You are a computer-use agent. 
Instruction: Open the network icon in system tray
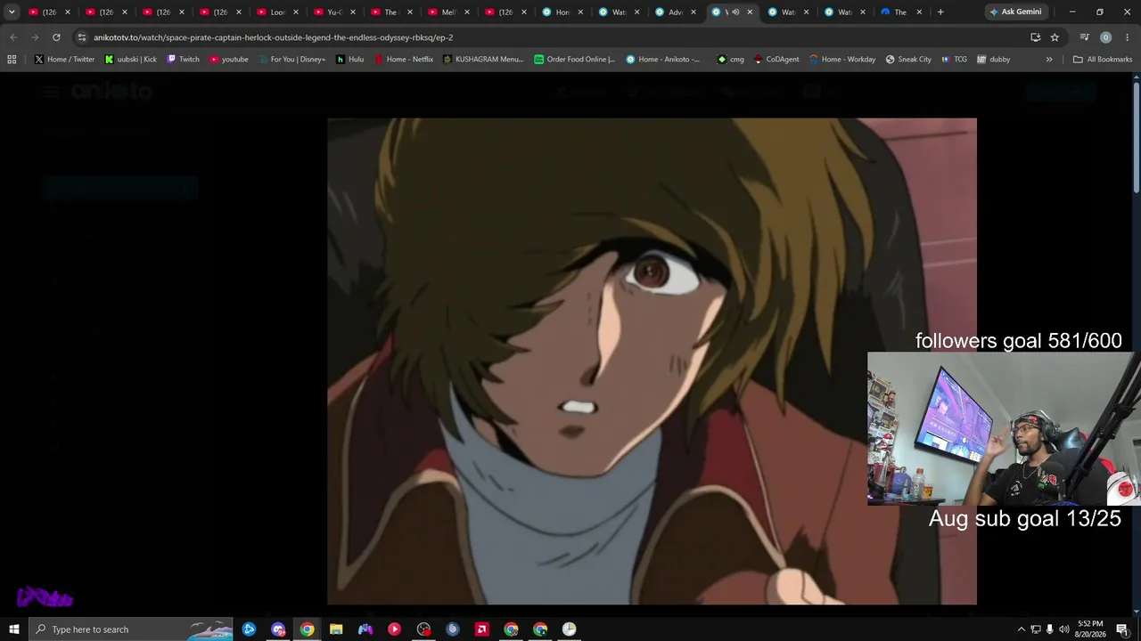pyautogui.click(x=1035, y=629)
